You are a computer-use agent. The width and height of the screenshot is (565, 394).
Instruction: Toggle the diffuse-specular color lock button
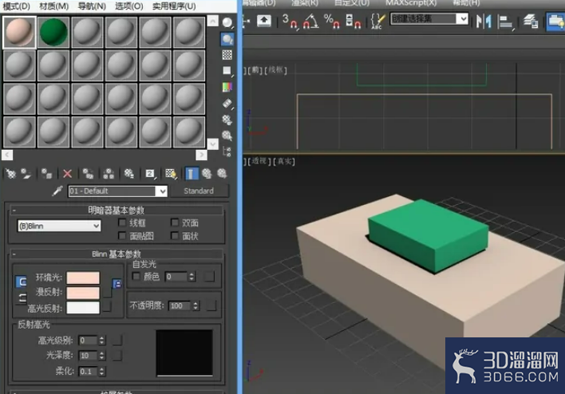click(22, 297)
